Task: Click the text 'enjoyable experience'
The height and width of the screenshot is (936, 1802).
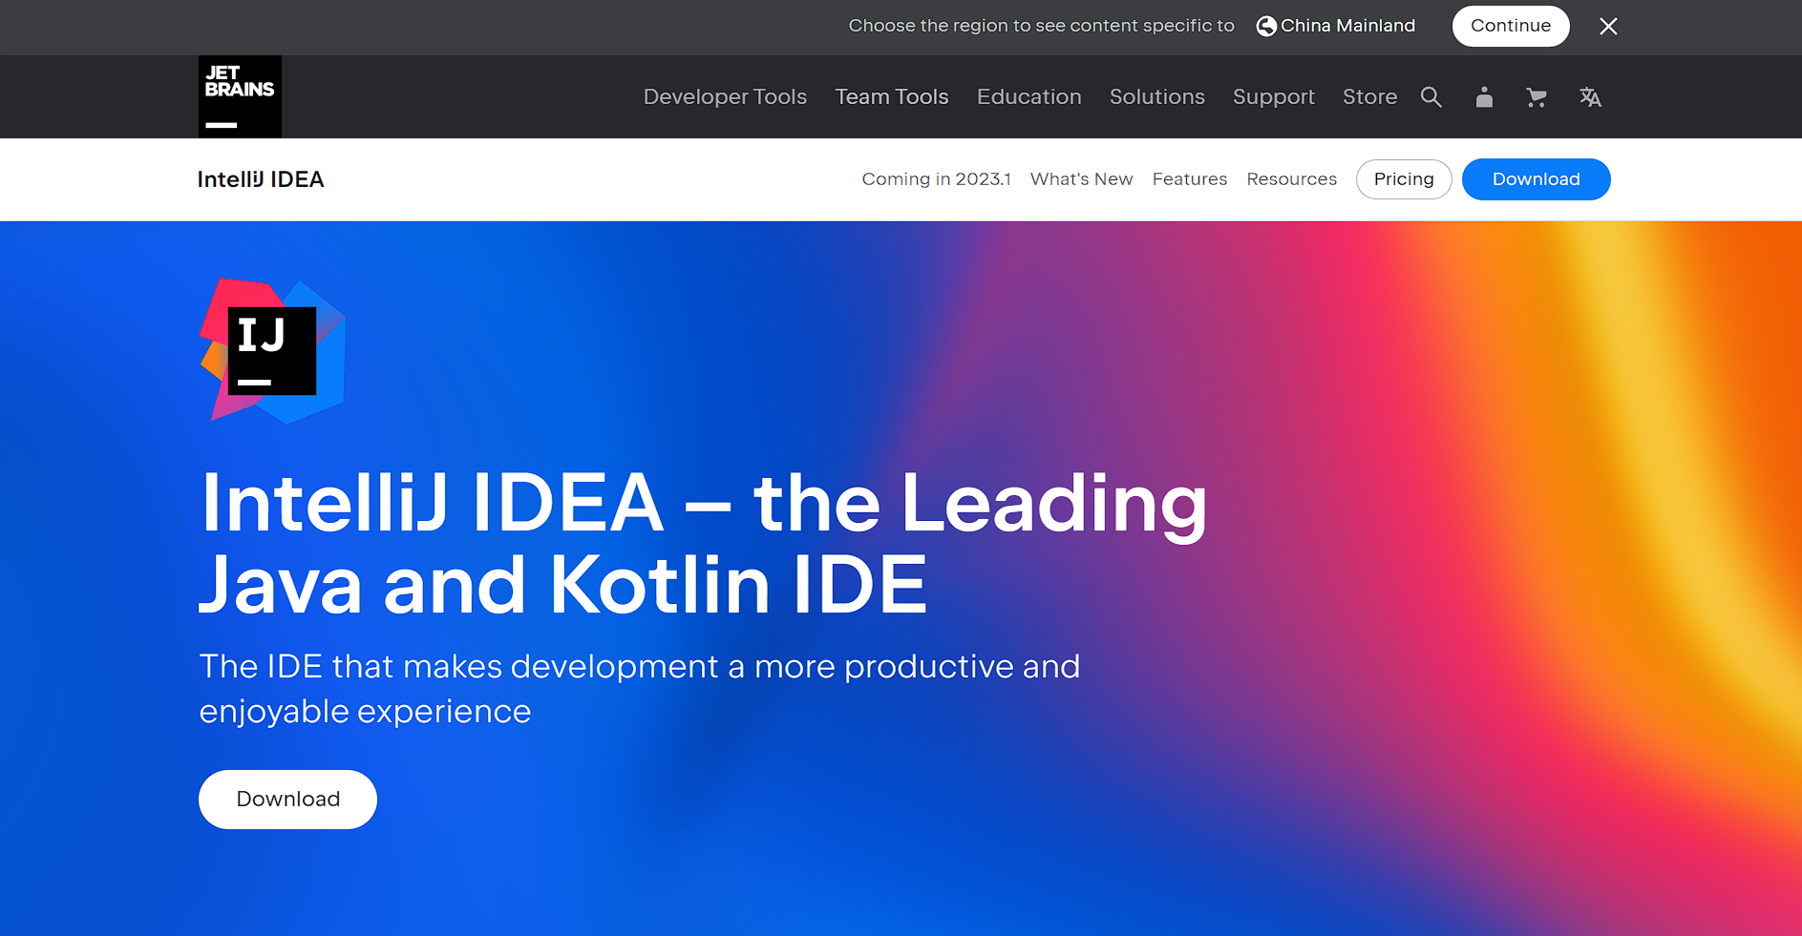Action: pyautogui.click(x=365, y=712)
